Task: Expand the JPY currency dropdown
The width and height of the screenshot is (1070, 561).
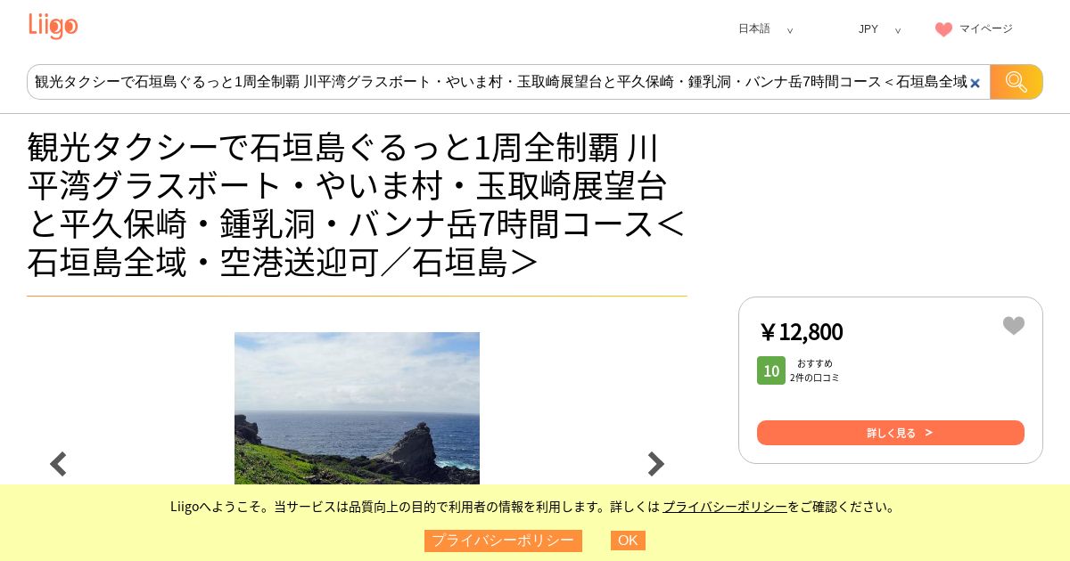Action: click(879, 29)
